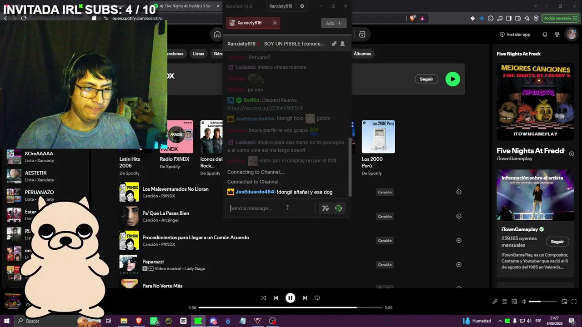Open the Spotify miniplayer
Screen dimensions: 582x327
coord(564,302)
